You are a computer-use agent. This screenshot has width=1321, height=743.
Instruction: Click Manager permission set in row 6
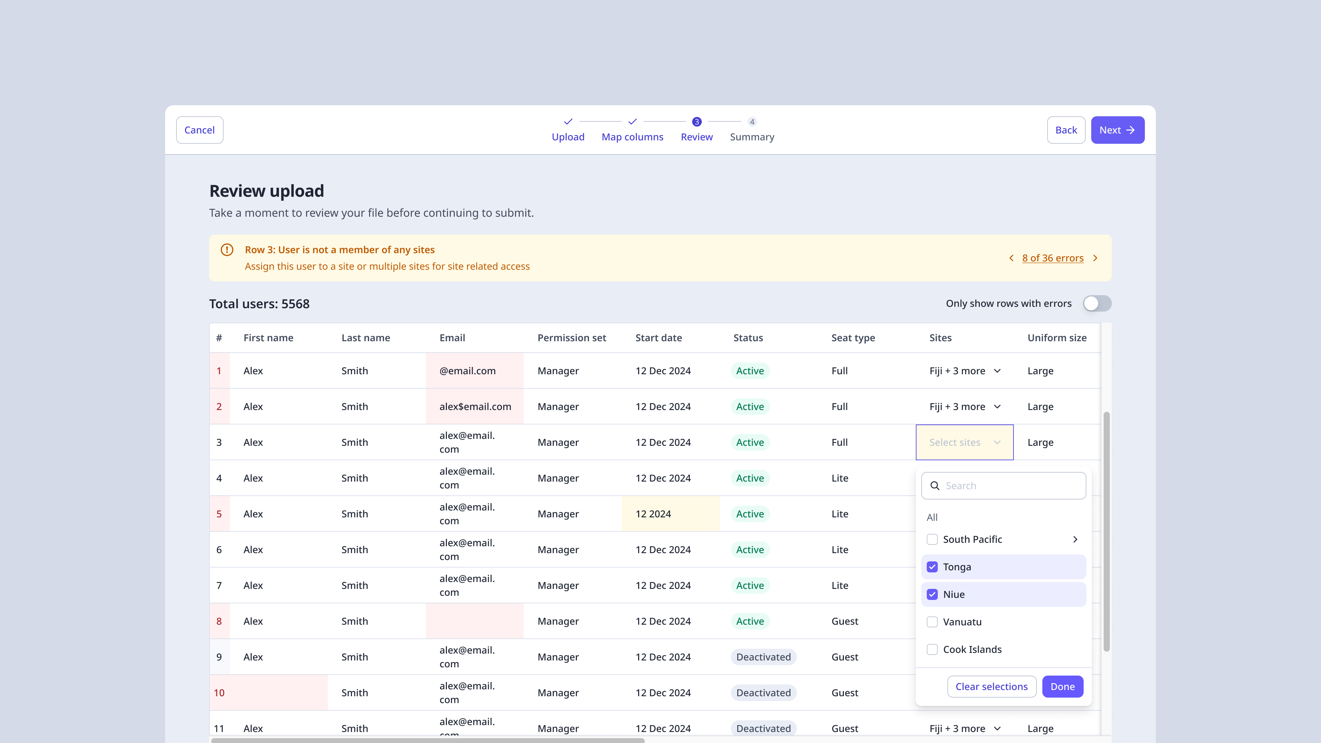pyautogui.click(x=558, y=550)
